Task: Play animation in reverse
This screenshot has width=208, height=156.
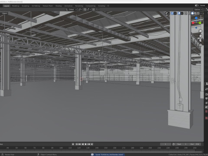Action: pyautogui.click(x=83, y=144)
